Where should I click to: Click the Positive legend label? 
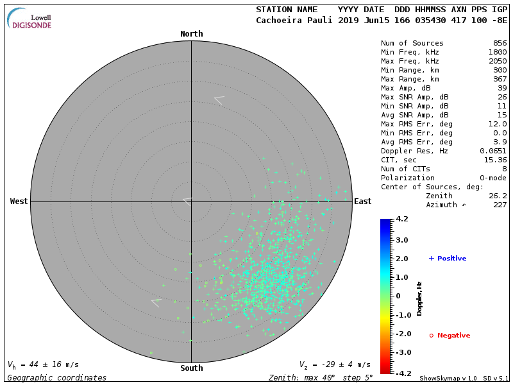452,259
